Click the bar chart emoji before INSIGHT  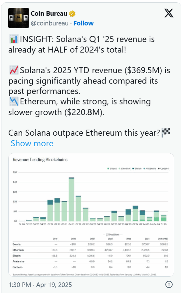13,39
